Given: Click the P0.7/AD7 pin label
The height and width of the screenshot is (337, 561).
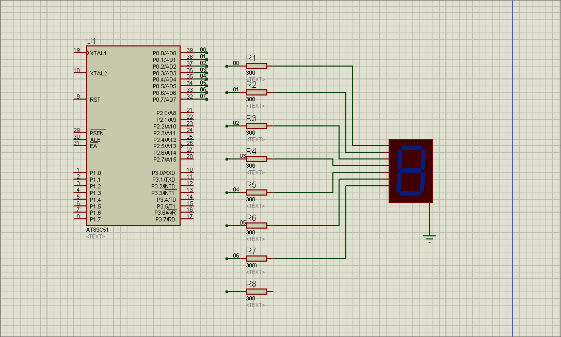Looking at the screenshot, I should click(x=165, y=100).
